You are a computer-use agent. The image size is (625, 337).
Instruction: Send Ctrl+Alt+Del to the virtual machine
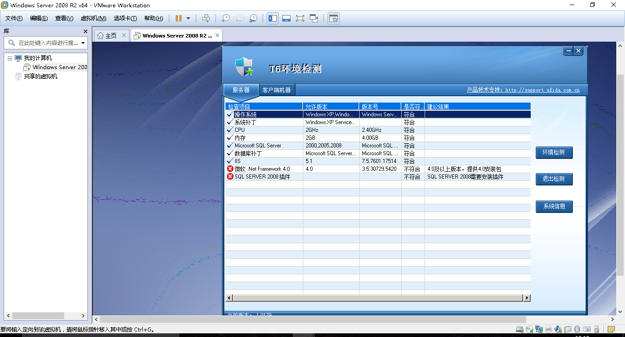tap(206, 18)
